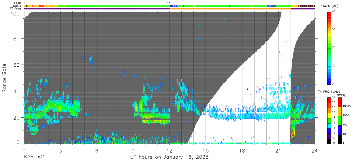Select the orange 1000 swatch in NOISE legend

click(340, 112)
